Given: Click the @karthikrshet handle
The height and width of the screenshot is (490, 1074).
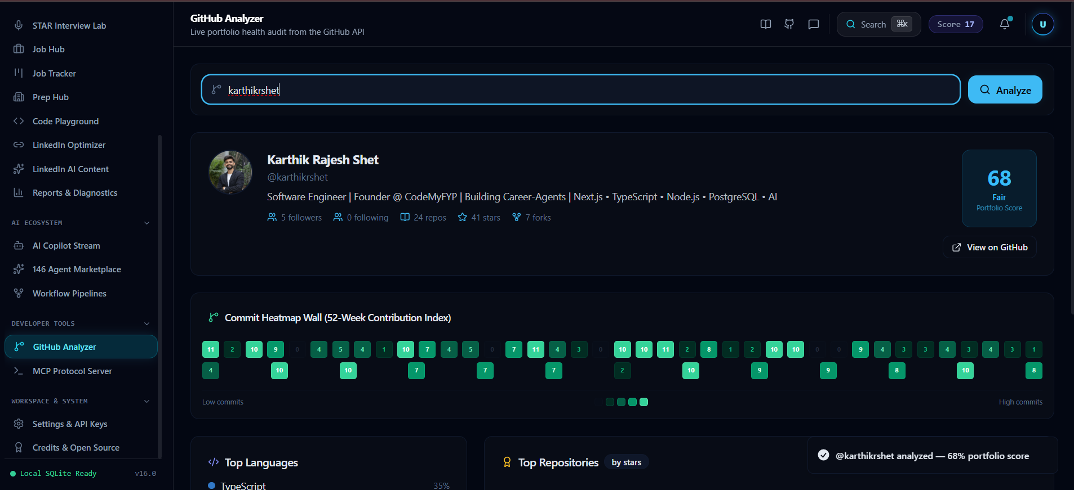Looking at the screenshot, I should [298, 177].
